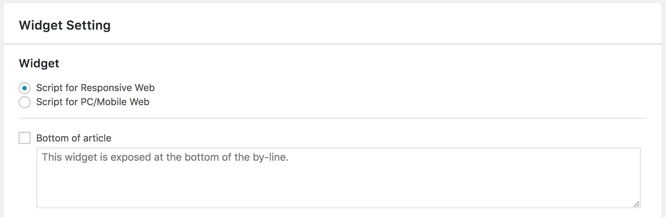Click the divider line under Widget Setting title
The image size is (666, 217).
[332, 44]
